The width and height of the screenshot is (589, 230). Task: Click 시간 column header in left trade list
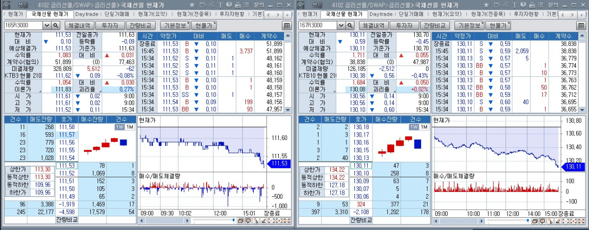click(x=148, y=36)
